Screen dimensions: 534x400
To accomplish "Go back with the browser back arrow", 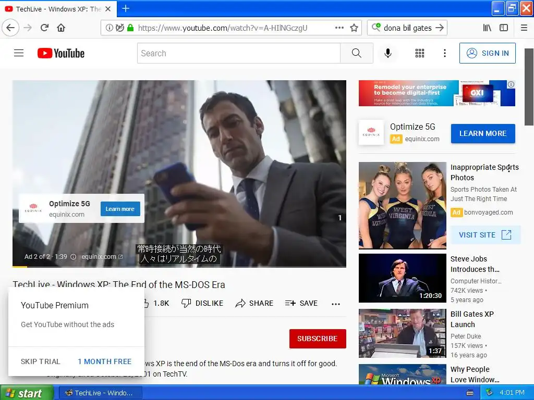I will coord(10,28).
